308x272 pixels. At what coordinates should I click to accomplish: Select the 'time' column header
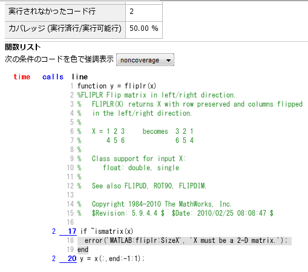[22, 77]
